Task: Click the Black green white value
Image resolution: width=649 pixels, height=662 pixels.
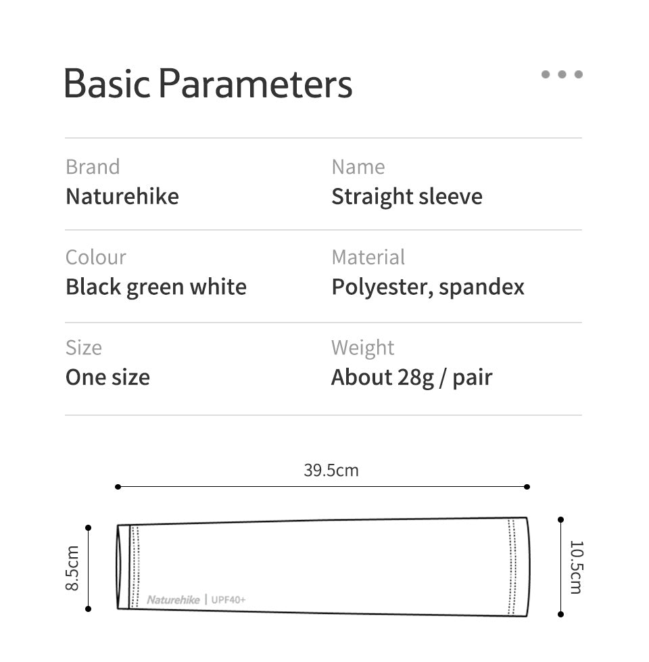Action: tap(156, 287)
